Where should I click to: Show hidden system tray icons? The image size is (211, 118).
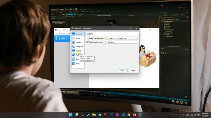point(170,115)
